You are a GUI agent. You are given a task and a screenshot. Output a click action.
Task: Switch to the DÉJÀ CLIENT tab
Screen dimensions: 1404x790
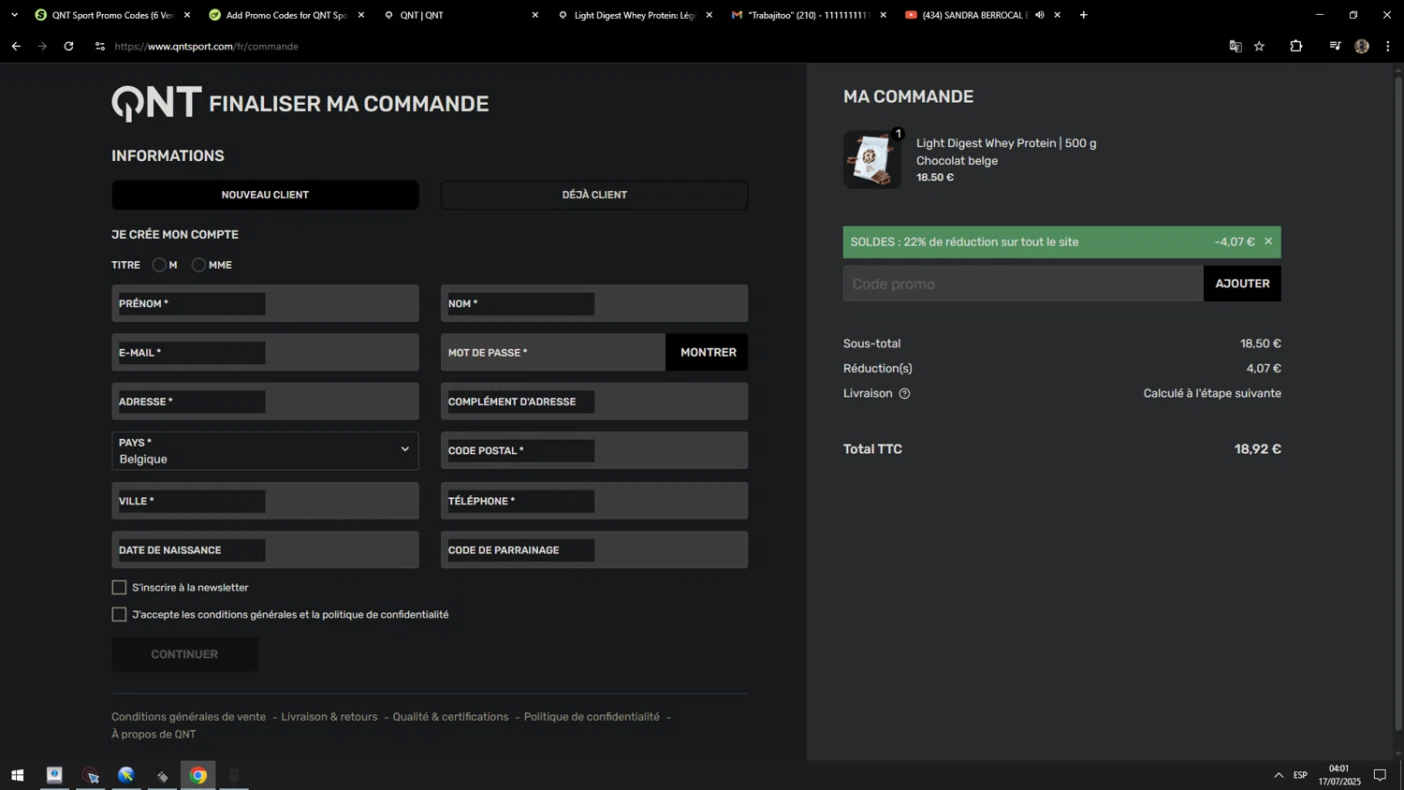pos(594,195)
